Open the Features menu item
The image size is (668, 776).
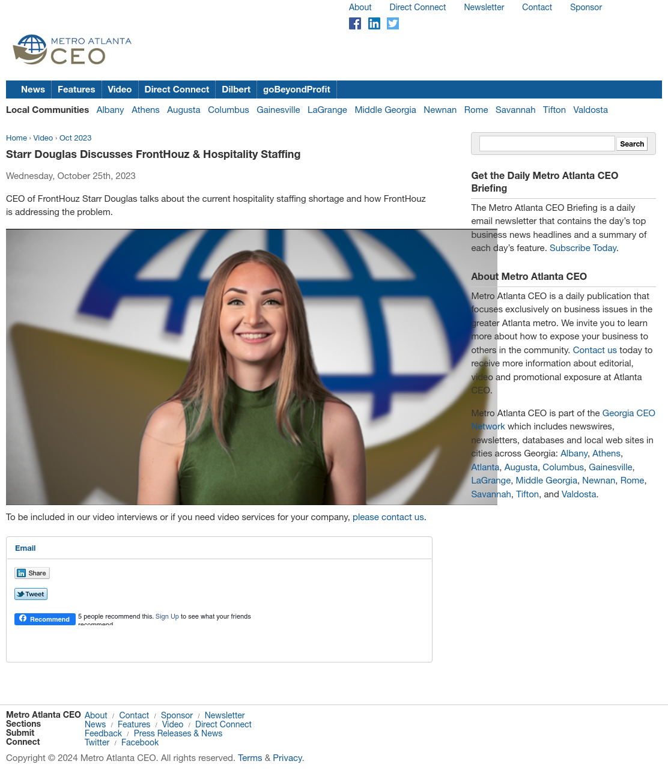click(x=76, y=89)
